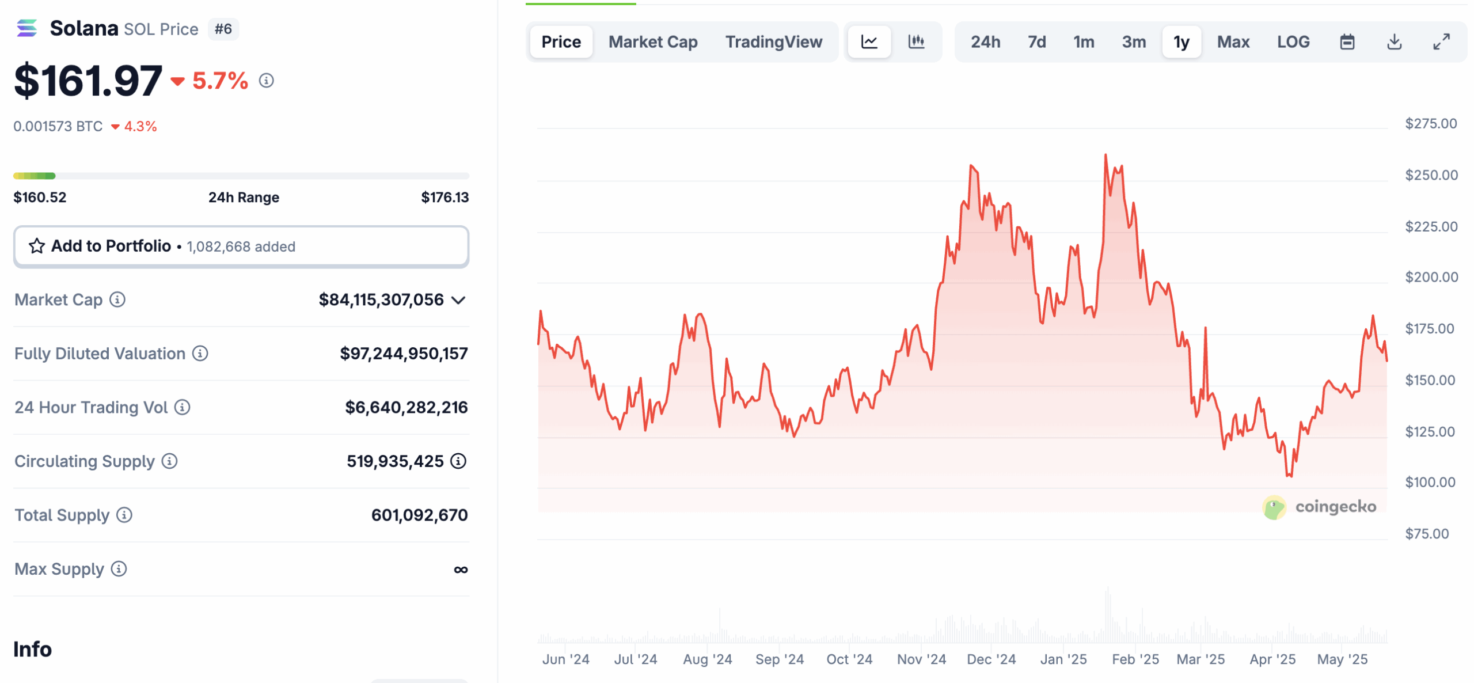This screenshot has width=1474, height=683.
Task: Click the Nov '24 axis label
Action: point(921,659)
